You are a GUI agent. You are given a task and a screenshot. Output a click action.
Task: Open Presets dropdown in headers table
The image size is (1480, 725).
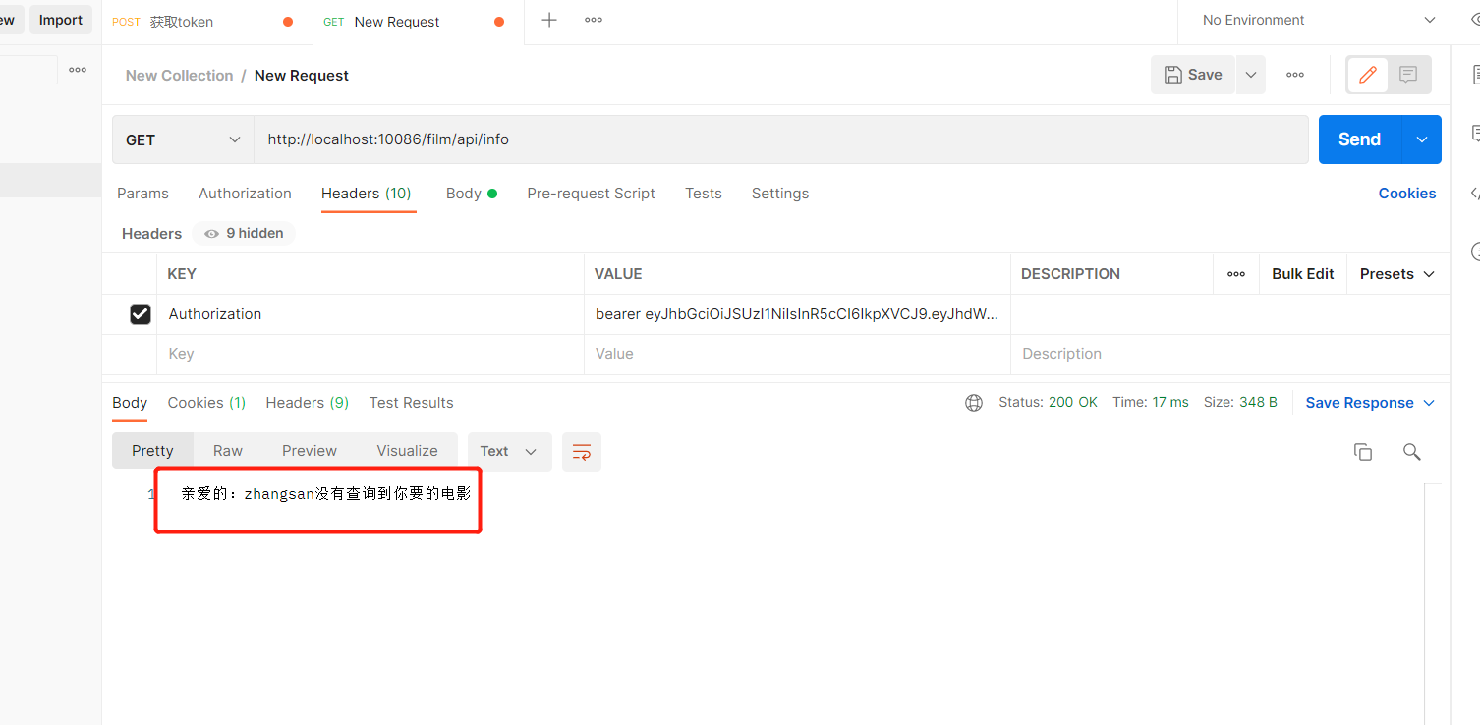pos(1397,274)
